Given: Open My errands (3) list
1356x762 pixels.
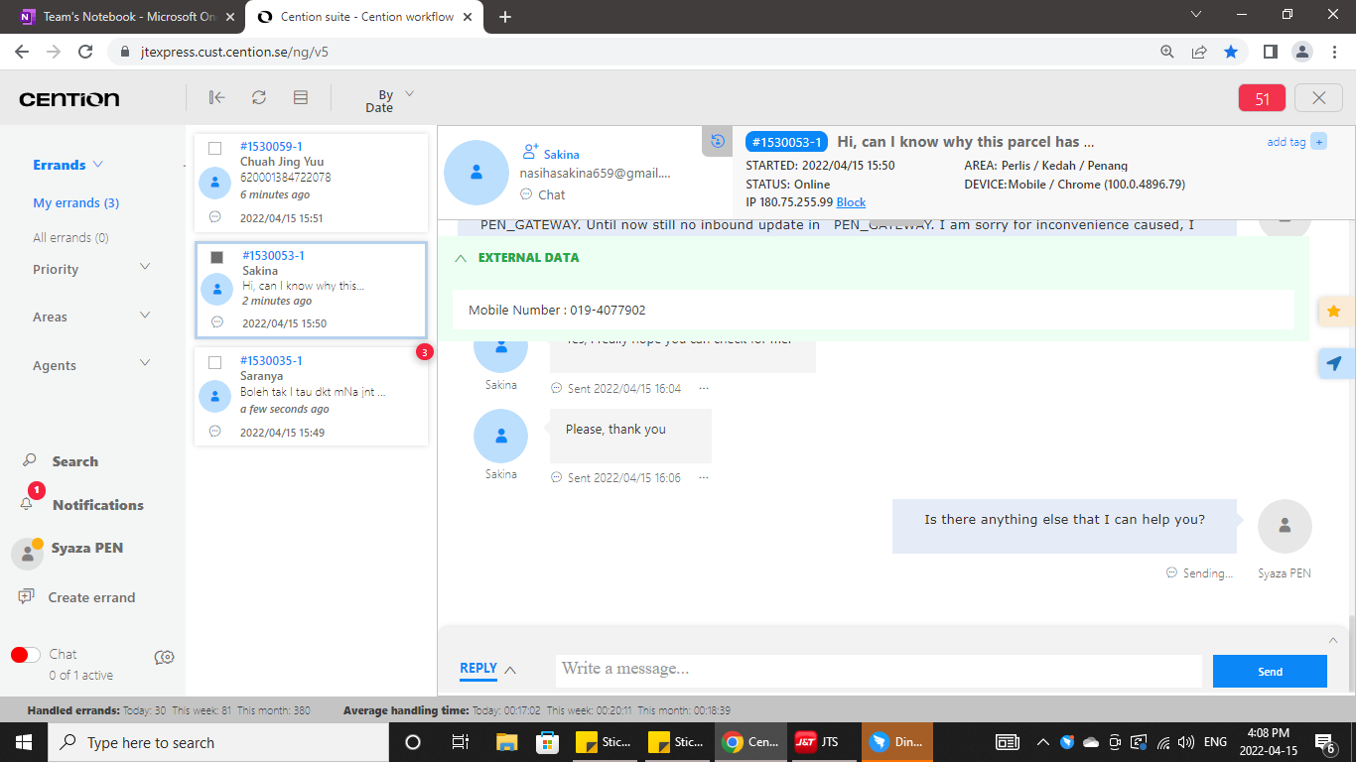Looking at the screenshot, I should tap(75, 202).
